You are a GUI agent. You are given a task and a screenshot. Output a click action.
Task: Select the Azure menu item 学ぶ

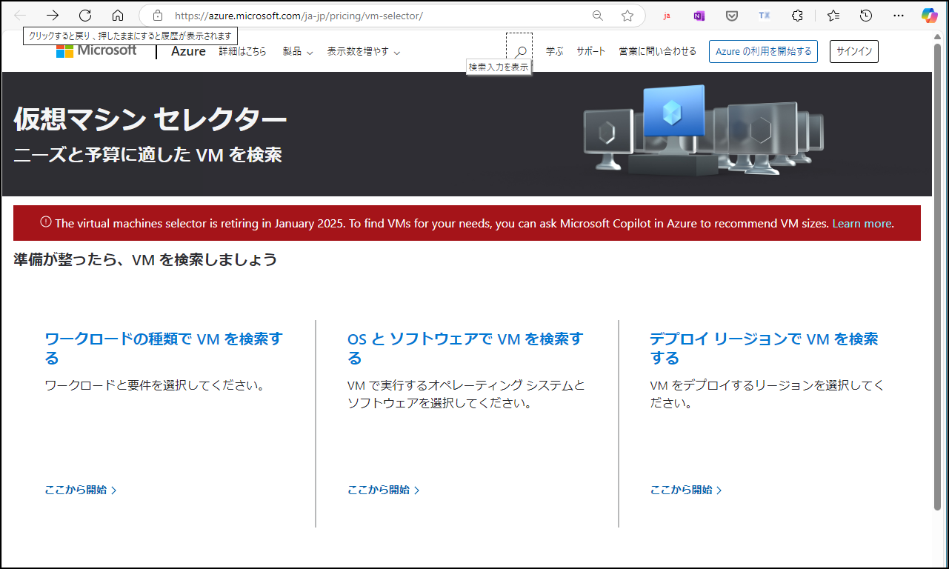tap(553, 52)
